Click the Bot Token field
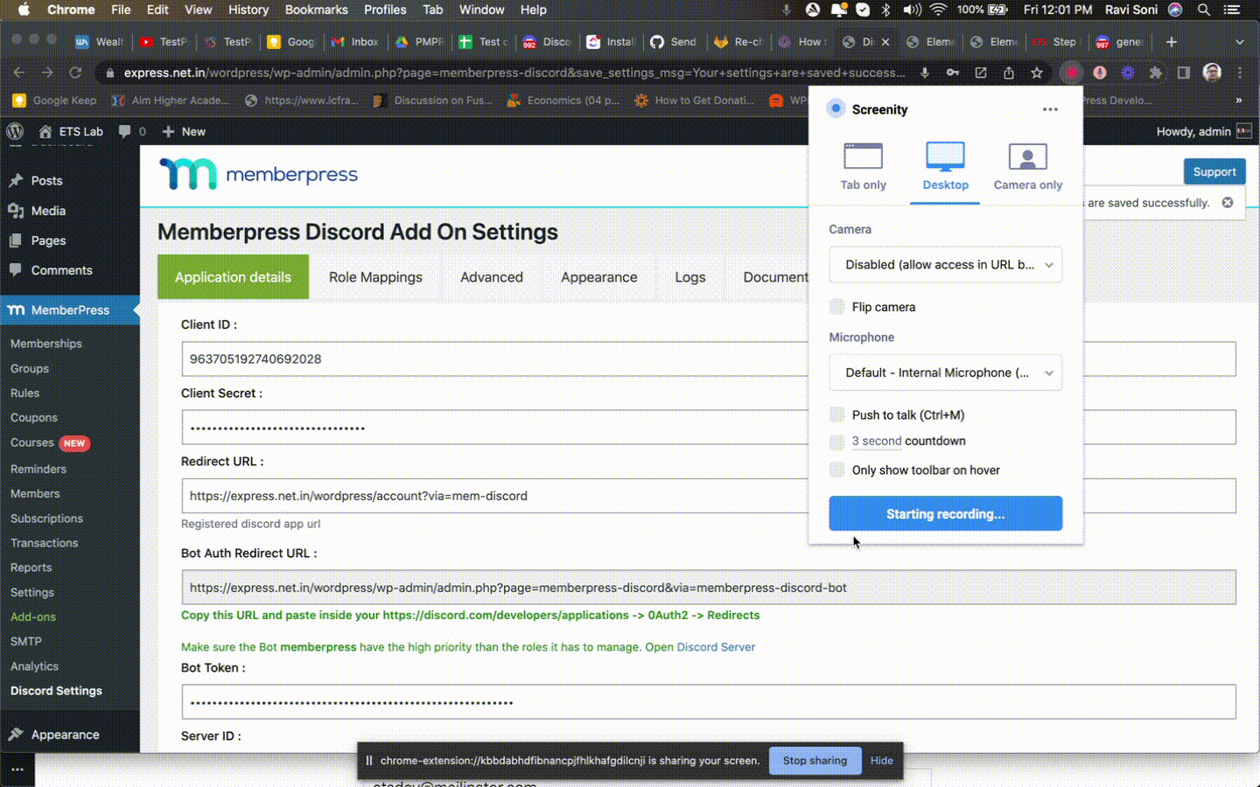 point(709,701)
